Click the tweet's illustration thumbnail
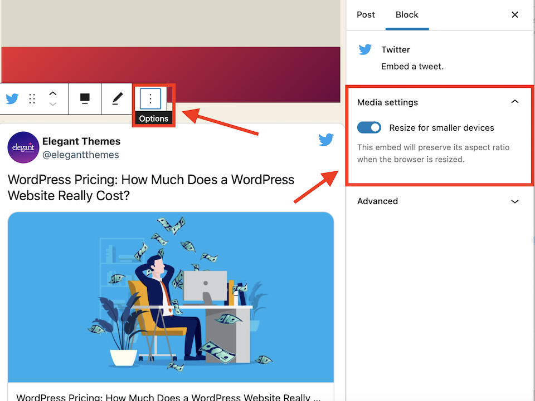Viewport: 535px width, 401px height. pos(171,296)
